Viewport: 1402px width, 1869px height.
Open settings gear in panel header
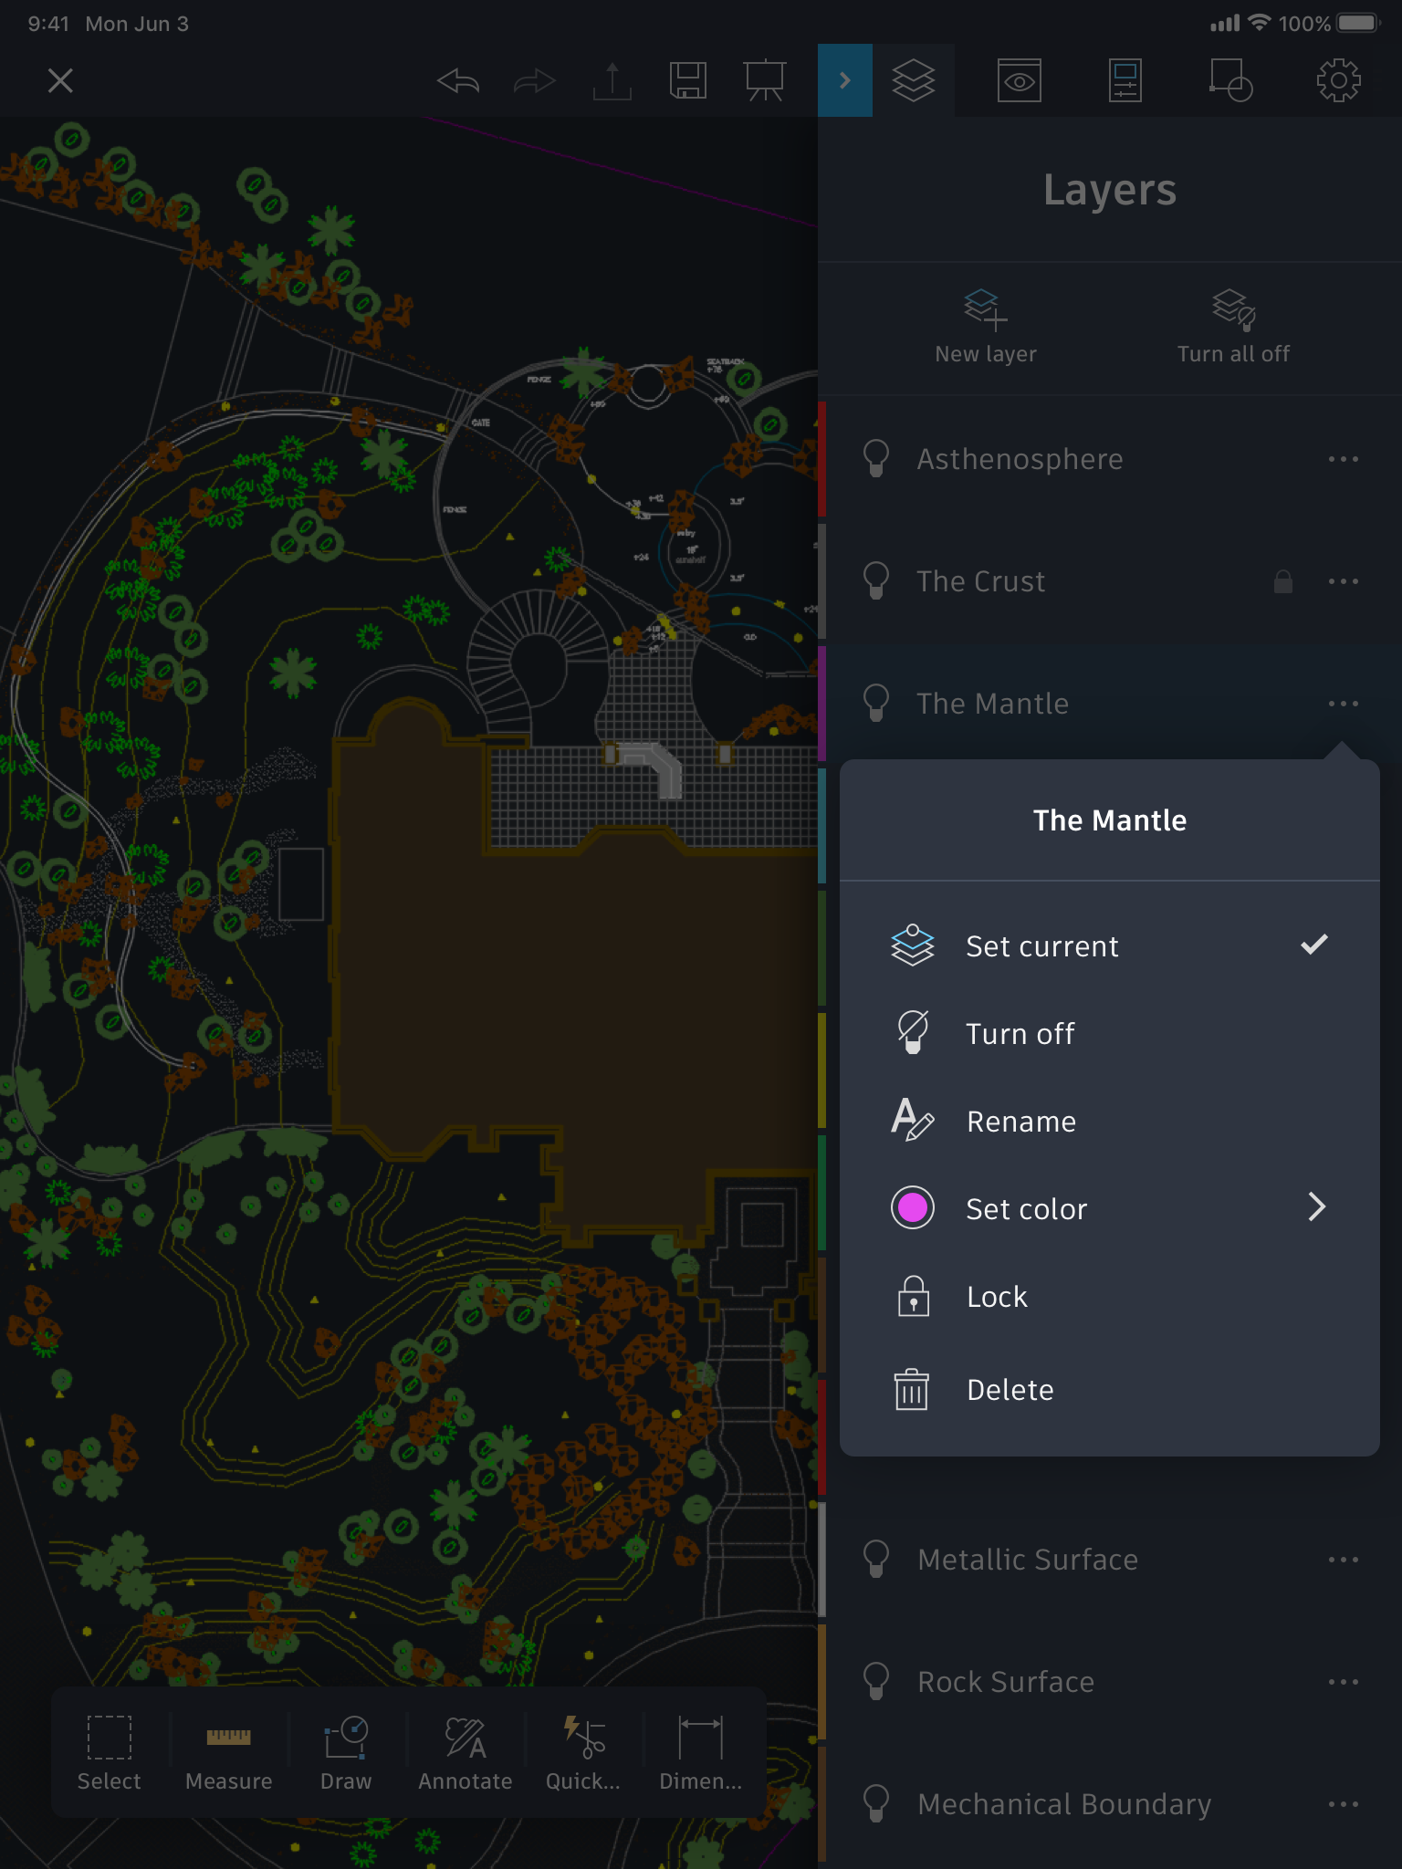(1338, 81)
